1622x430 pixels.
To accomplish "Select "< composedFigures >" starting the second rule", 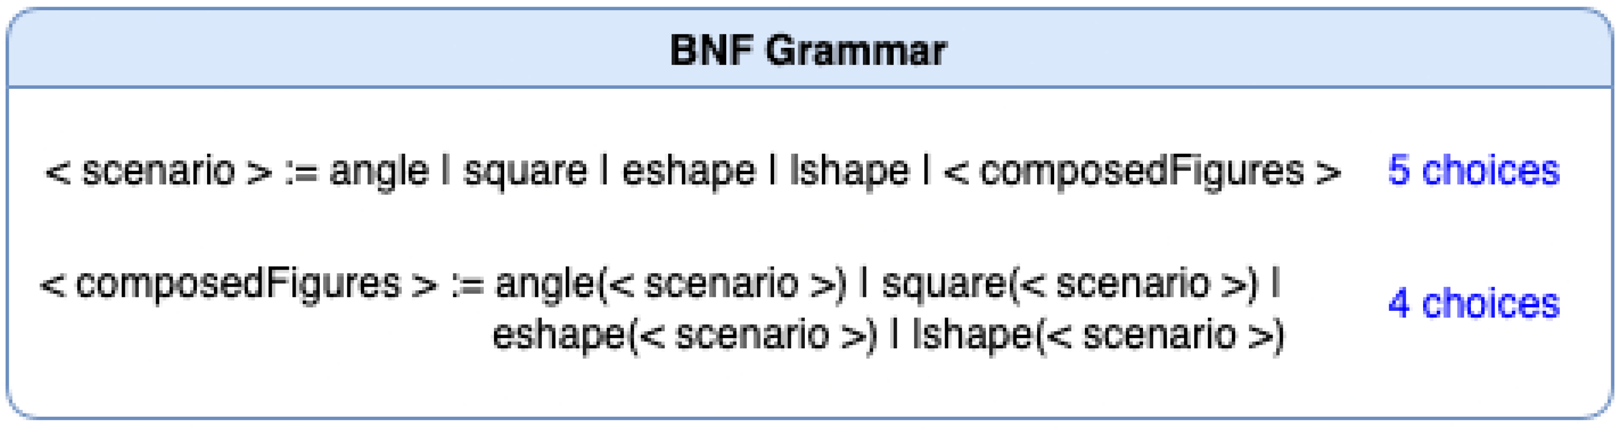I will click(238, 284).
